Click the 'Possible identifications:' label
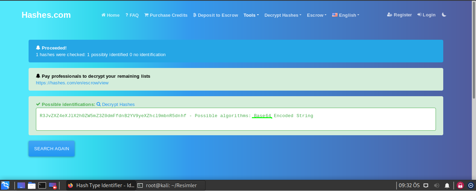Screen dimensions: 476x191 tap(68, 104)
